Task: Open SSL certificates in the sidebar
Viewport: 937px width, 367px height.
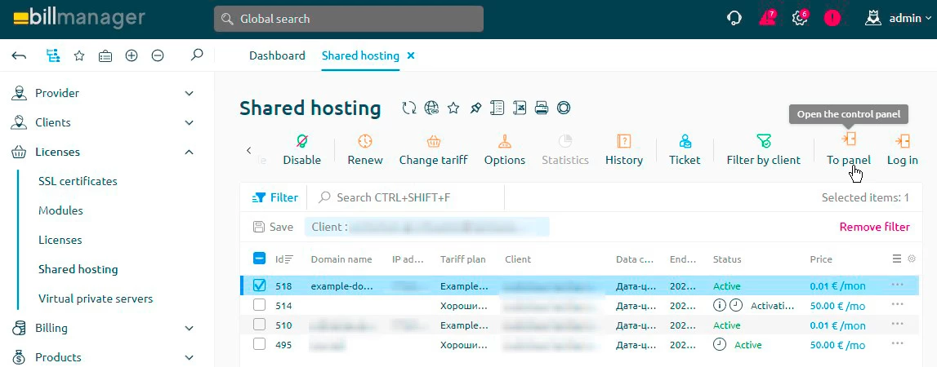Action: (78, 181)
